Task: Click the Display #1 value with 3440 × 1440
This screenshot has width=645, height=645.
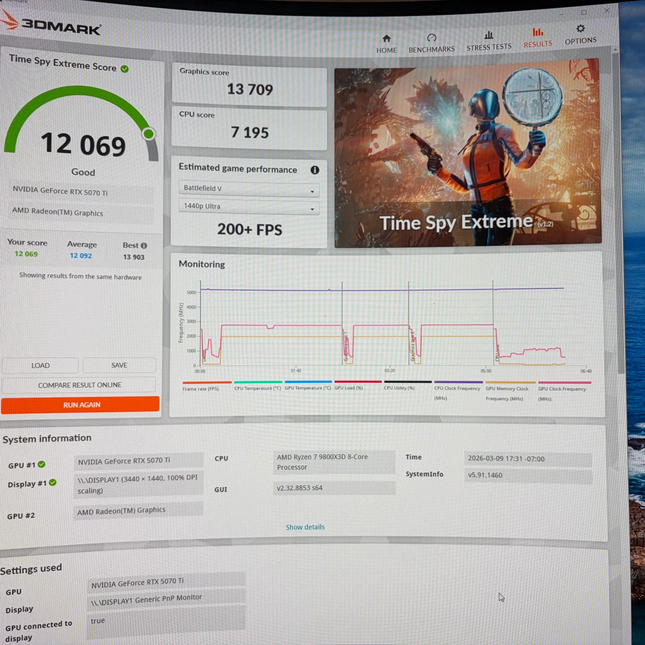Action: 138,484
